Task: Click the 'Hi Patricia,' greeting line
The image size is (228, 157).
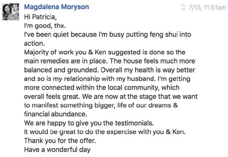Action: coord(40,17)
